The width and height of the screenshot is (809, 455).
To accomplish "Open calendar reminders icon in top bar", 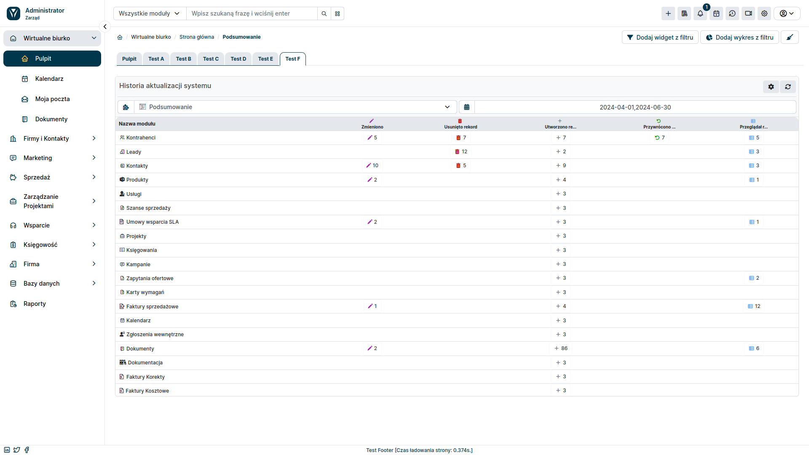I will 716,13.
